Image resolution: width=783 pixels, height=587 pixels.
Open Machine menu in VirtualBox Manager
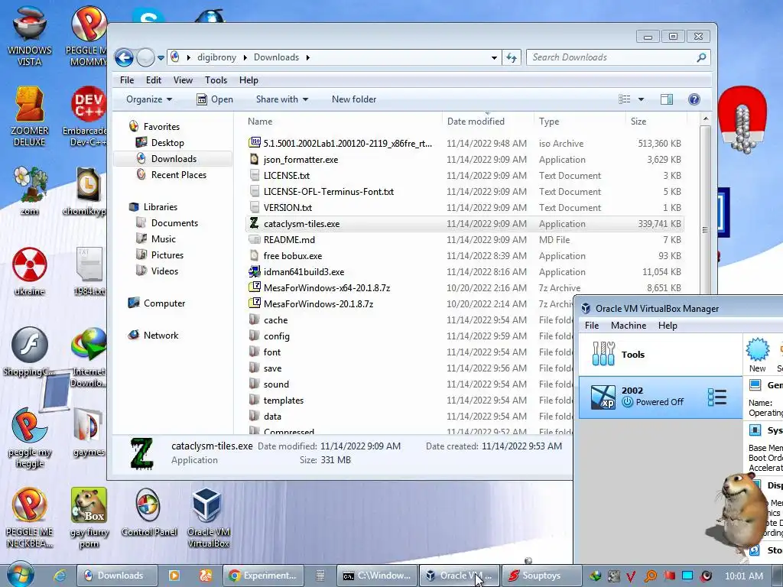coord(629,326)
